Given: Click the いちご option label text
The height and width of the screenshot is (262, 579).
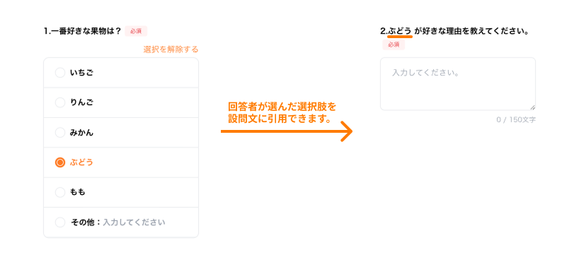Looking at the screenshot, I should [x=81, y=73].
